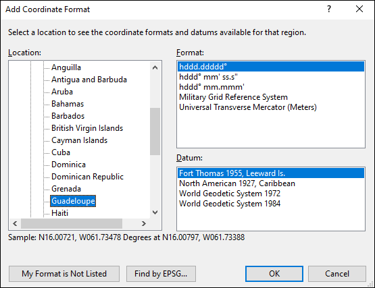This screenshot has width=375, height=288.
Task: Choose Military Grid Reference System format
Action: tap(271, 97)
